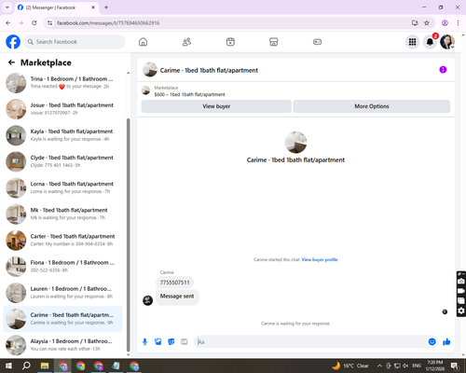Click the camera icon in side toolbar
This screenshot has width=466, height=373.
(461, 282)
